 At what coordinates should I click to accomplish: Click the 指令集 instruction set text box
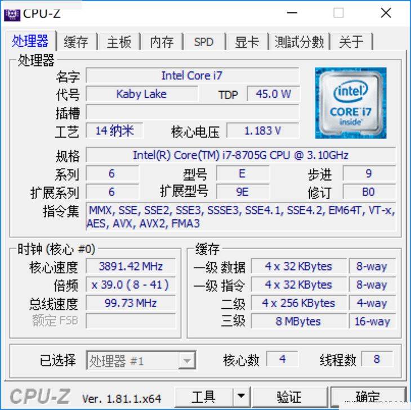[240, 217]
